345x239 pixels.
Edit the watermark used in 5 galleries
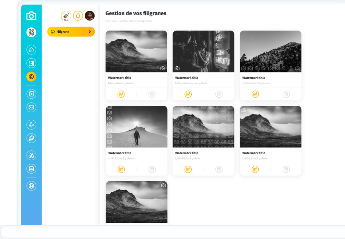[121, 94]
